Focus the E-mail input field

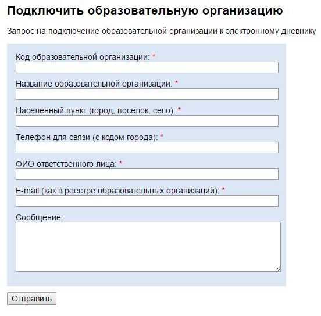(x=147, y=201)
